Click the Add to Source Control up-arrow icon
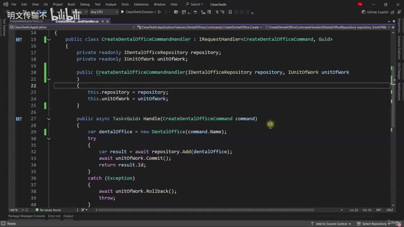This screenshot has width=404, height=227. tap(312, 224)
